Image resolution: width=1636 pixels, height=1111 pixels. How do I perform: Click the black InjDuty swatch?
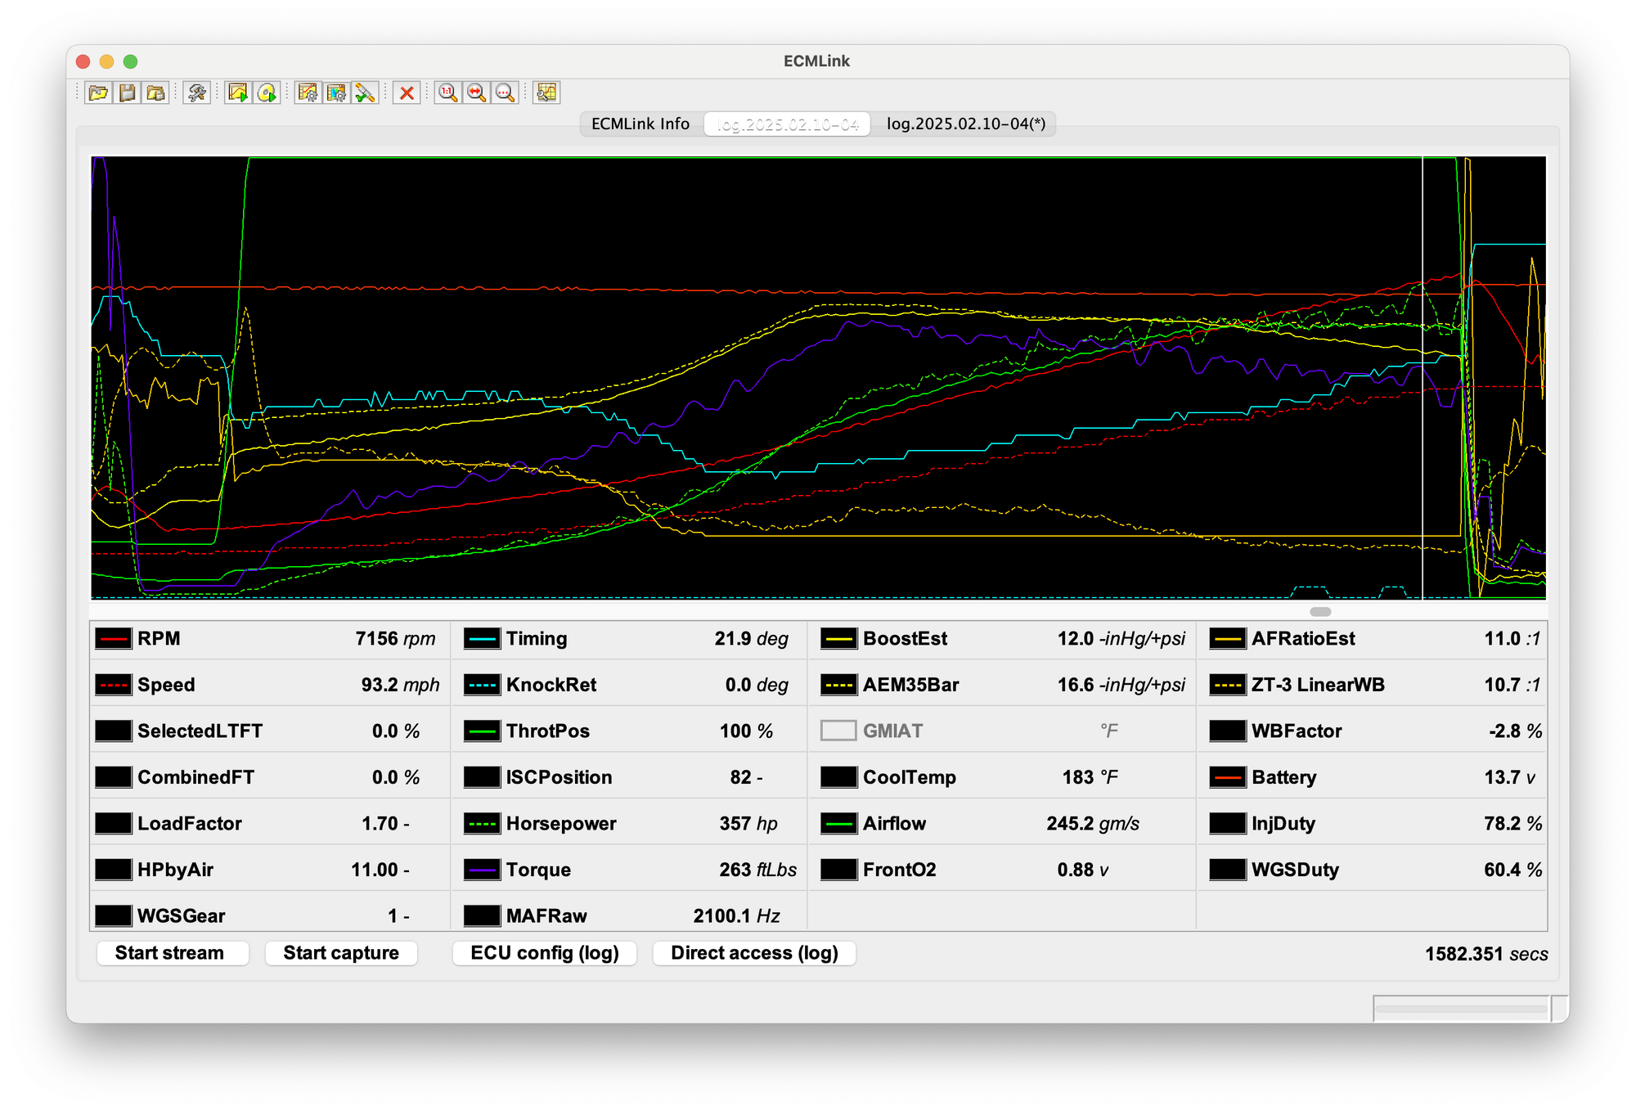[x=1227, y=823]
